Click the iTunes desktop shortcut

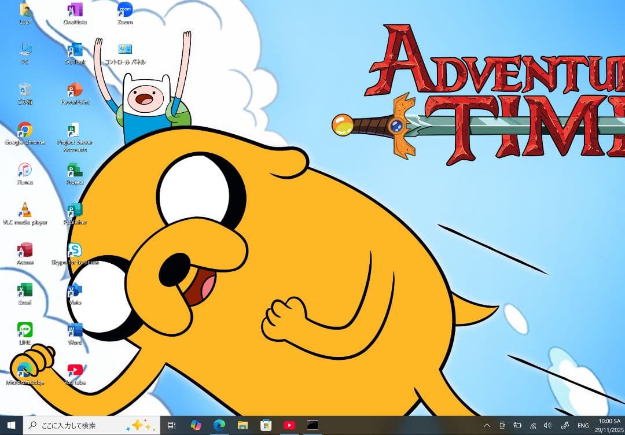click(24, 170)
